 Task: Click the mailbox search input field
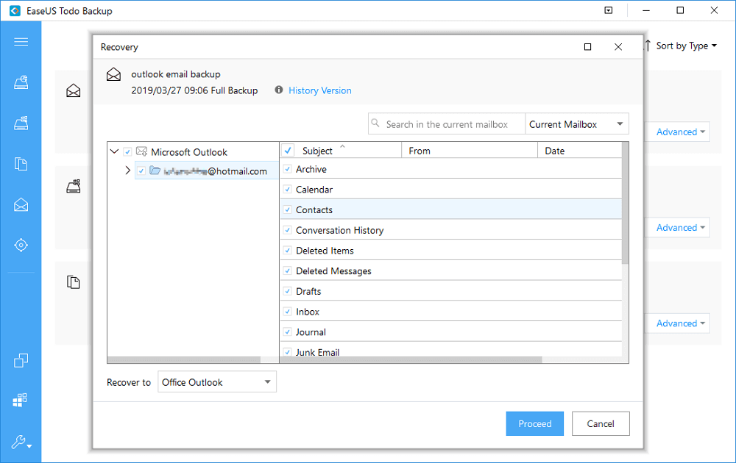tap(447, 124)
